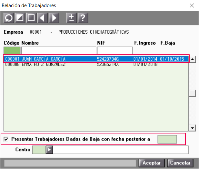Open the Centro lookup arrow button
This screenshot has height=169, width=199.
pyautogui.click(x=49, y=150)
